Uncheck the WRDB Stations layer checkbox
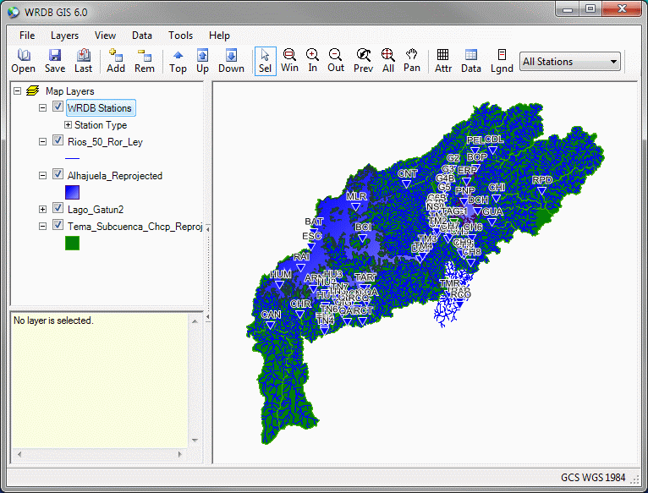The width and height of the screenshot is (648, 493). [58, 107]
